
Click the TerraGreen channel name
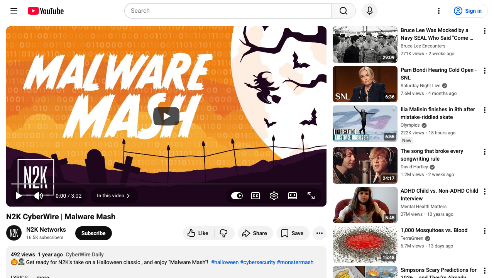[x=412, y=238]
